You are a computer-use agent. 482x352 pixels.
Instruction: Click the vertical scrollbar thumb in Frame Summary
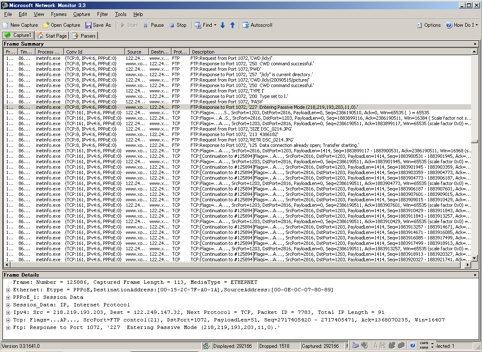click(474, 141)
